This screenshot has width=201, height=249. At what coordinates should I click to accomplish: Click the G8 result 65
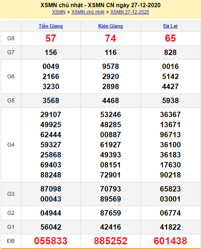(170, 38)
